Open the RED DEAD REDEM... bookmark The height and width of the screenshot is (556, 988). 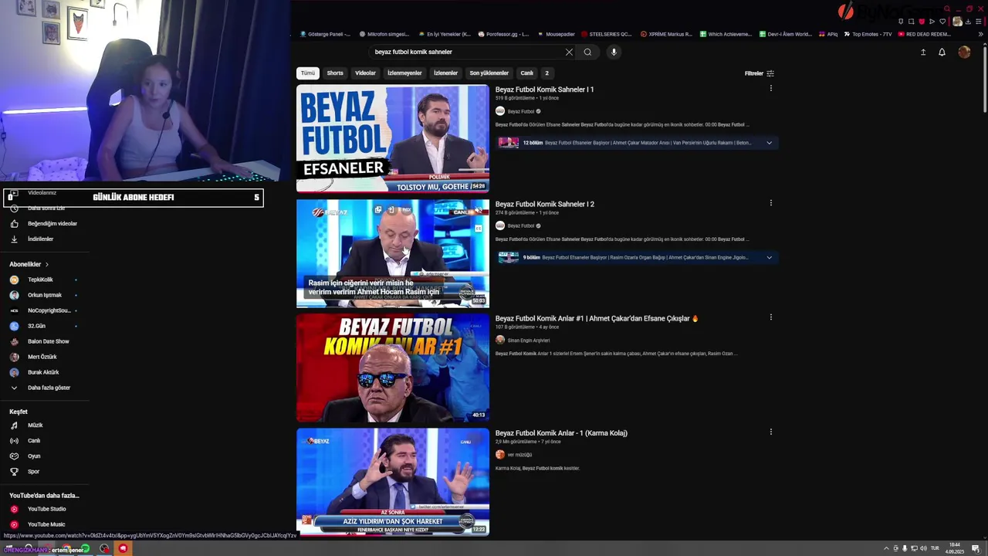(x=925, y=34)
